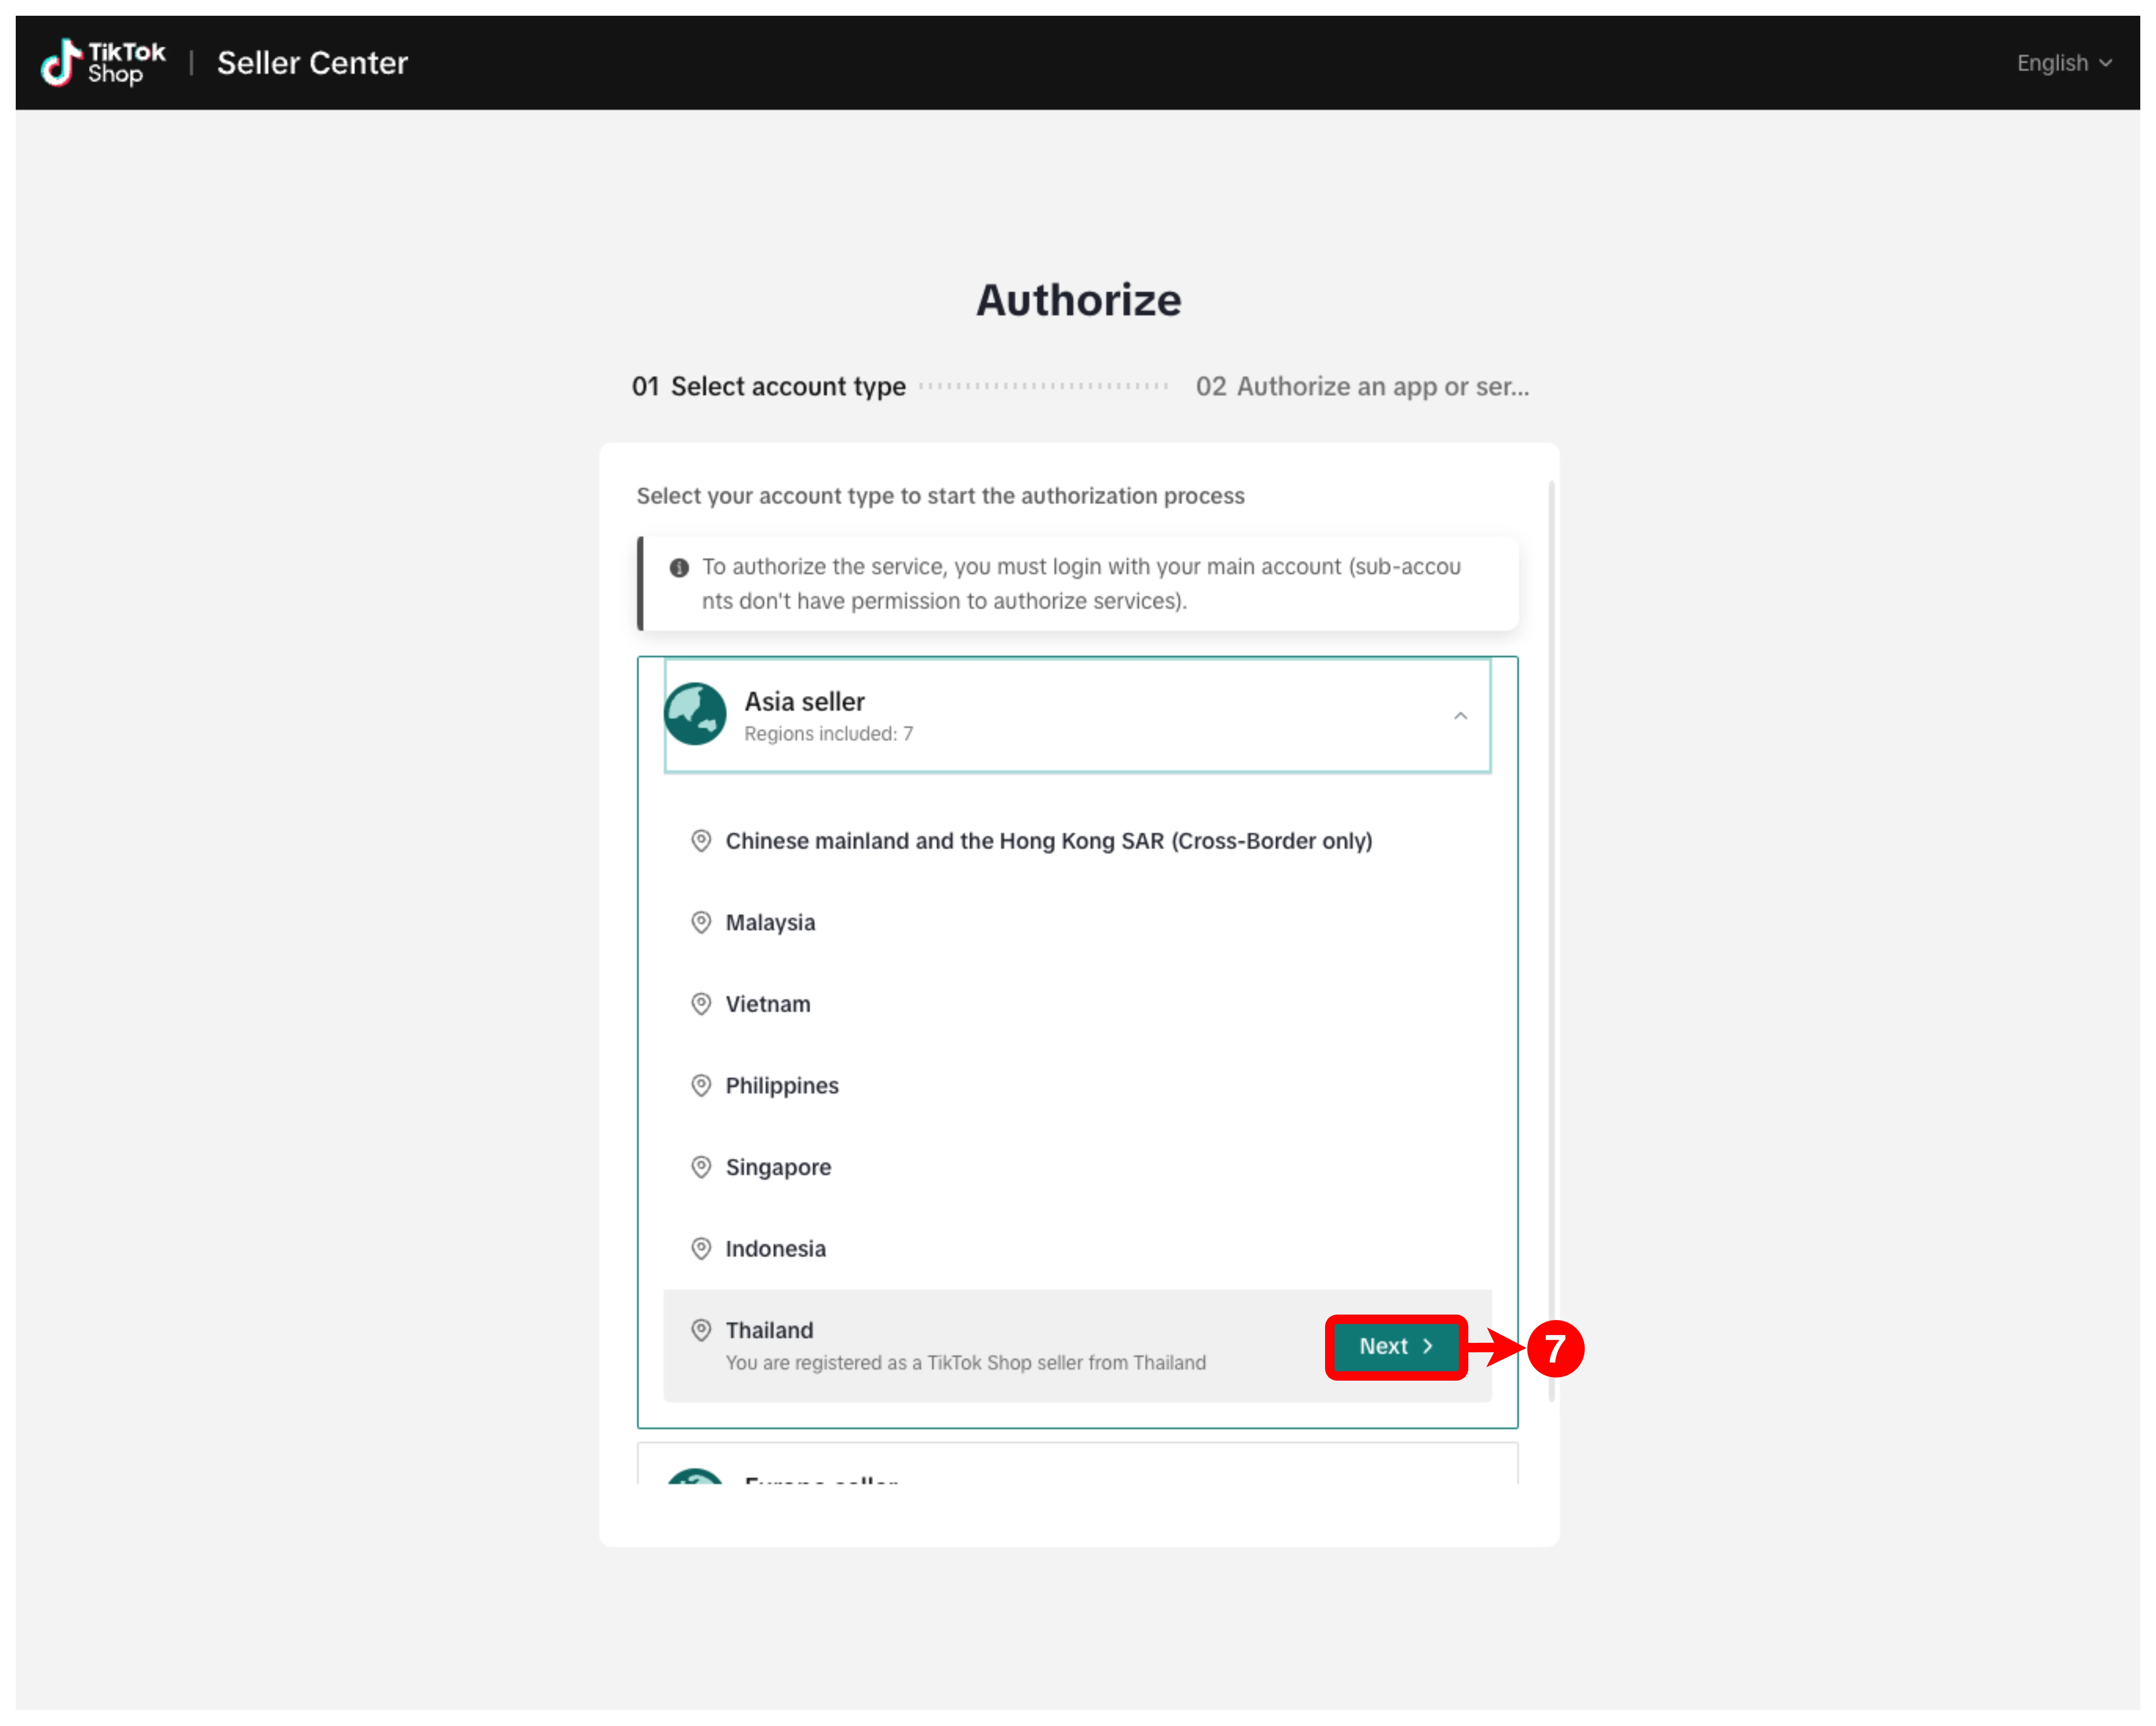Collapse the Asia seller section chevron
Screen dimensions: 2156x1726
(1460, 716)
